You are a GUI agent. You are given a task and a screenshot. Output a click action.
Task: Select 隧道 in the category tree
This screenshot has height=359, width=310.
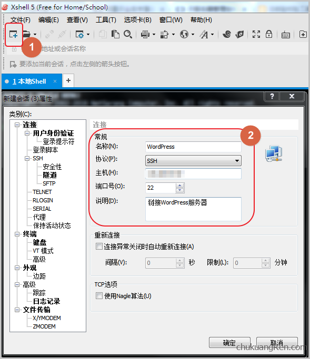[x=49, y=175]
